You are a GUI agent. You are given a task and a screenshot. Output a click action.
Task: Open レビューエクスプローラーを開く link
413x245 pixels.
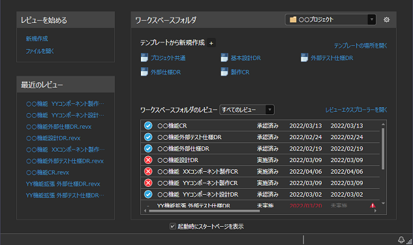click(356, 110)
